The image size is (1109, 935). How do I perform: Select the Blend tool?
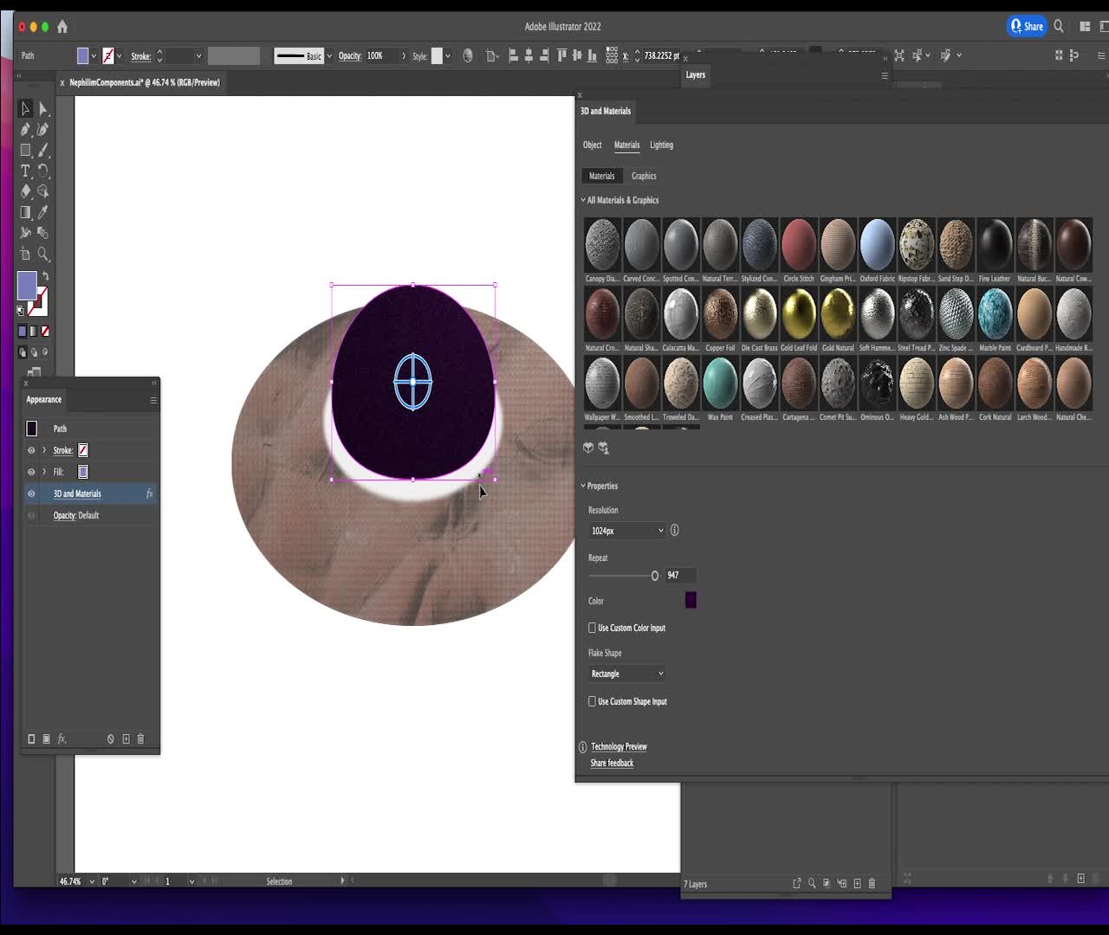[x=43, y=233]
